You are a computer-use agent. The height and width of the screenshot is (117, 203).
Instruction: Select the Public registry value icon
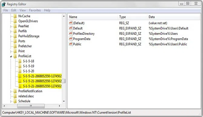(71, 44)
